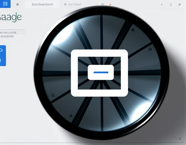Viewport: 186px width, 145px height.
Task: Expand the small chevron right of the tabs
Action: click(x=97, y=5)
